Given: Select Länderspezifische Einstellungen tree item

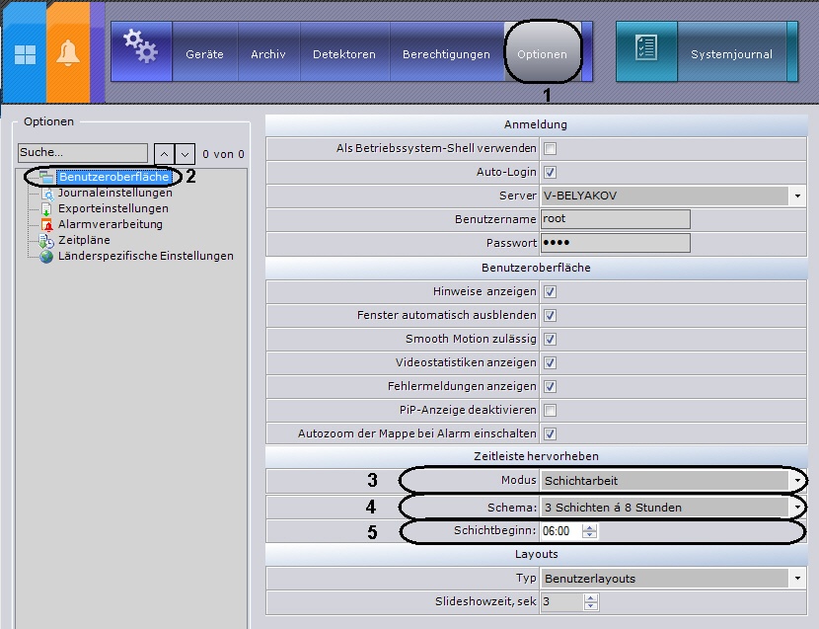Looking at the screenshot, I should coord(146,256).
